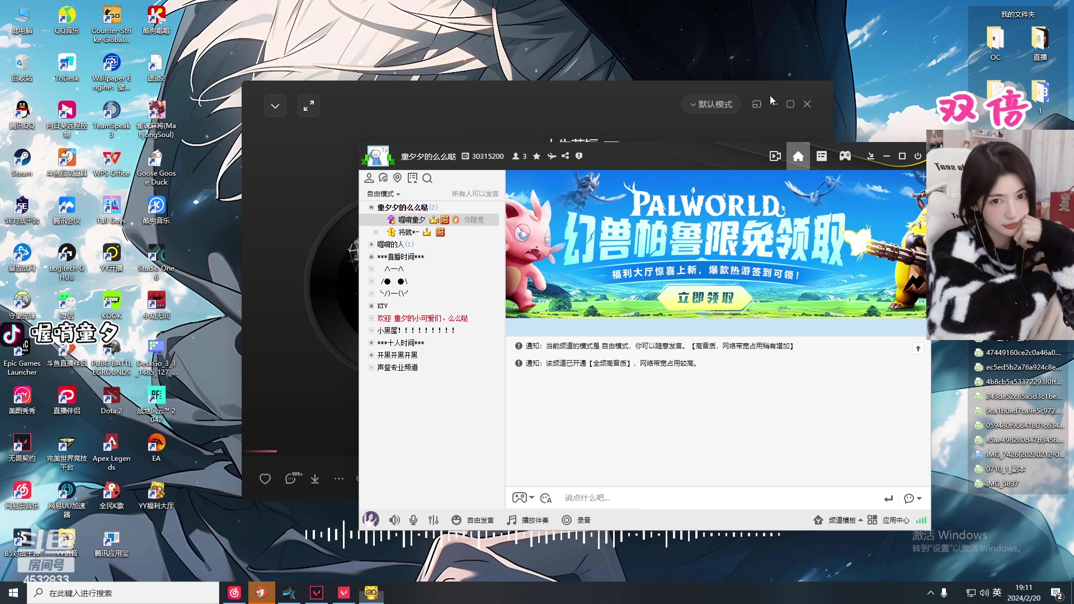
Task: Switch music player to mini mode icon
Action: pos(756,104)
